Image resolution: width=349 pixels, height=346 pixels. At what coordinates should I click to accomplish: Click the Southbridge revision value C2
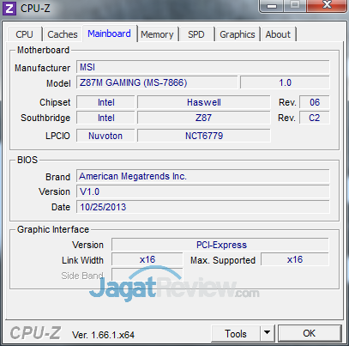(x=315, y=118)
